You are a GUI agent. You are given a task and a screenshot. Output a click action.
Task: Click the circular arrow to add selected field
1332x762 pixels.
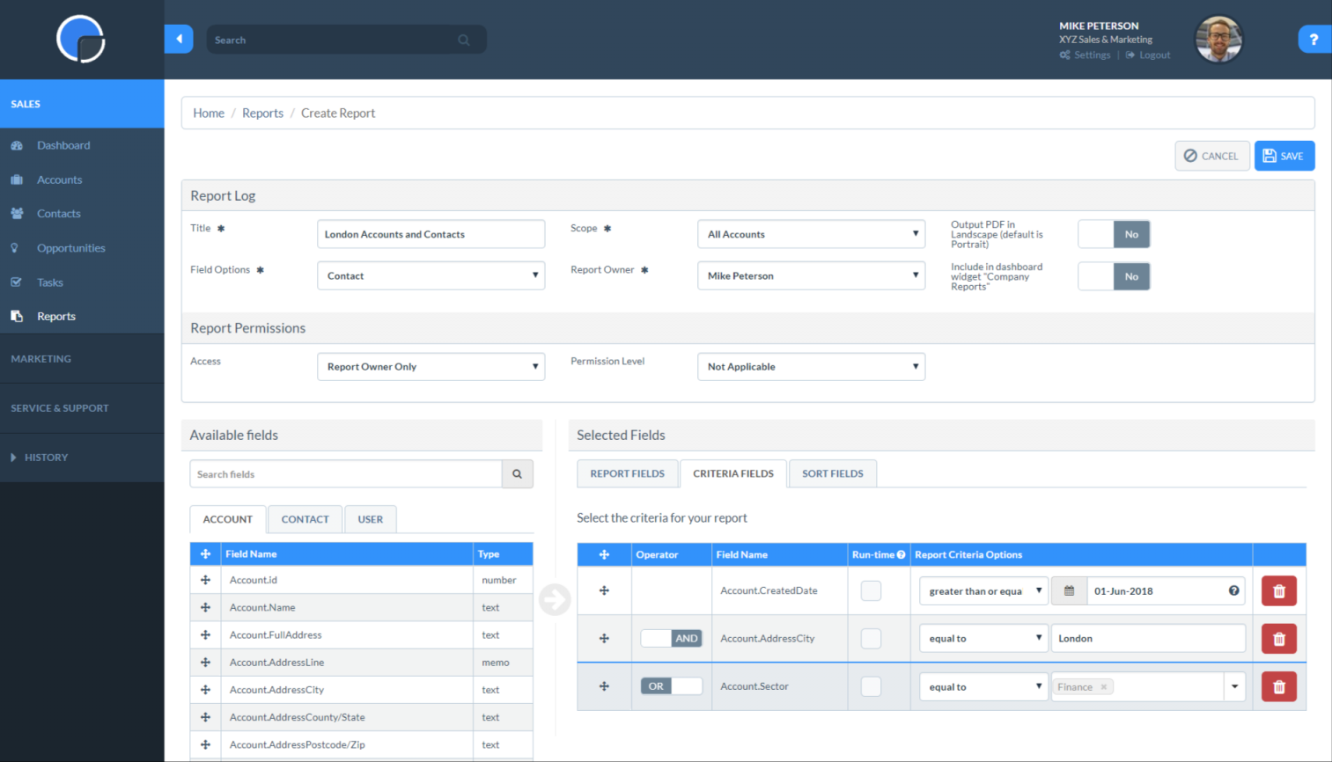pos(555,599)
